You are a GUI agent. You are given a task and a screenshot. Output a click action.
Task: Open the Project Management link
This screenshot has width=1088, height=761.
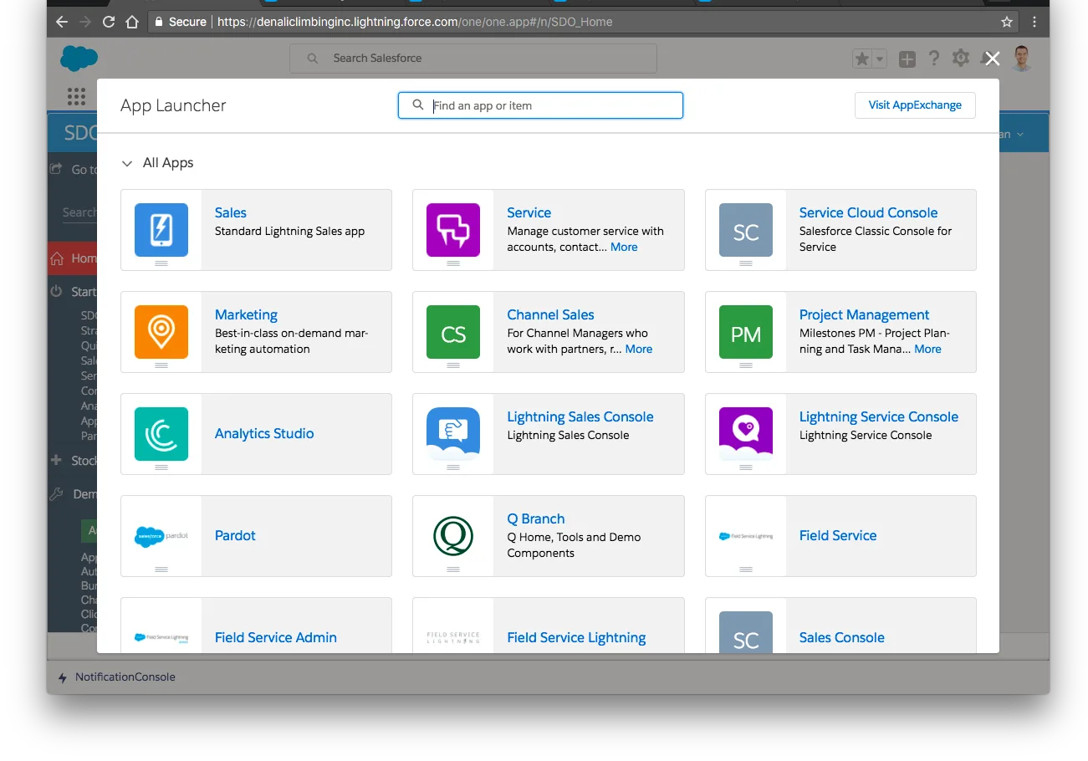[x=864, y=314]
